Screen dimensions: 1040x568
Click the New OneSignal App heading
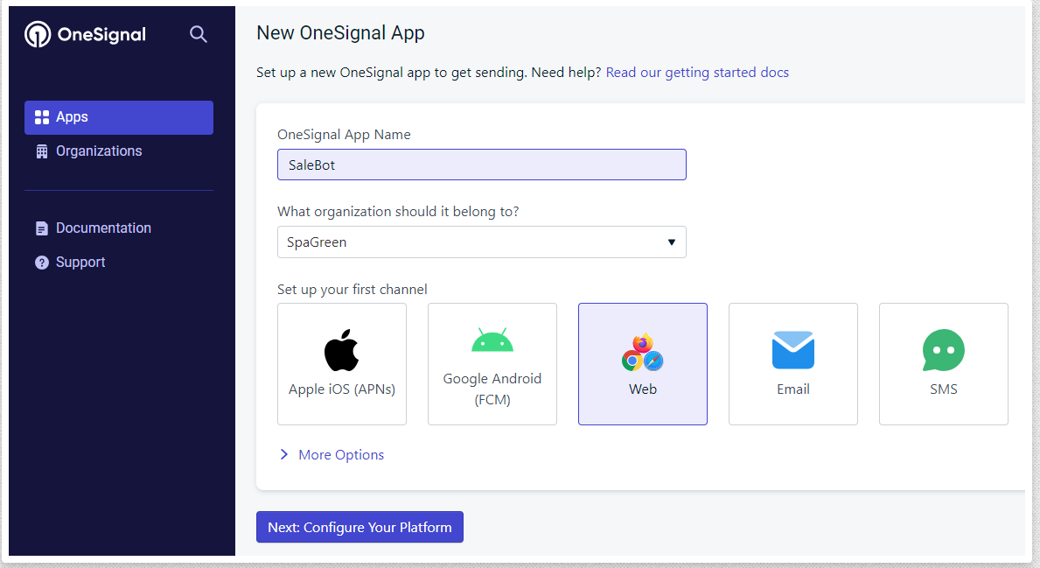(x=340, y=33)
